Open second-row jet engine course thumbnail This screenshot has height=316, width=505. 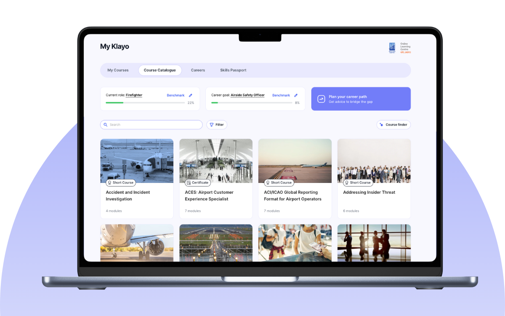(x=137, y=243)
